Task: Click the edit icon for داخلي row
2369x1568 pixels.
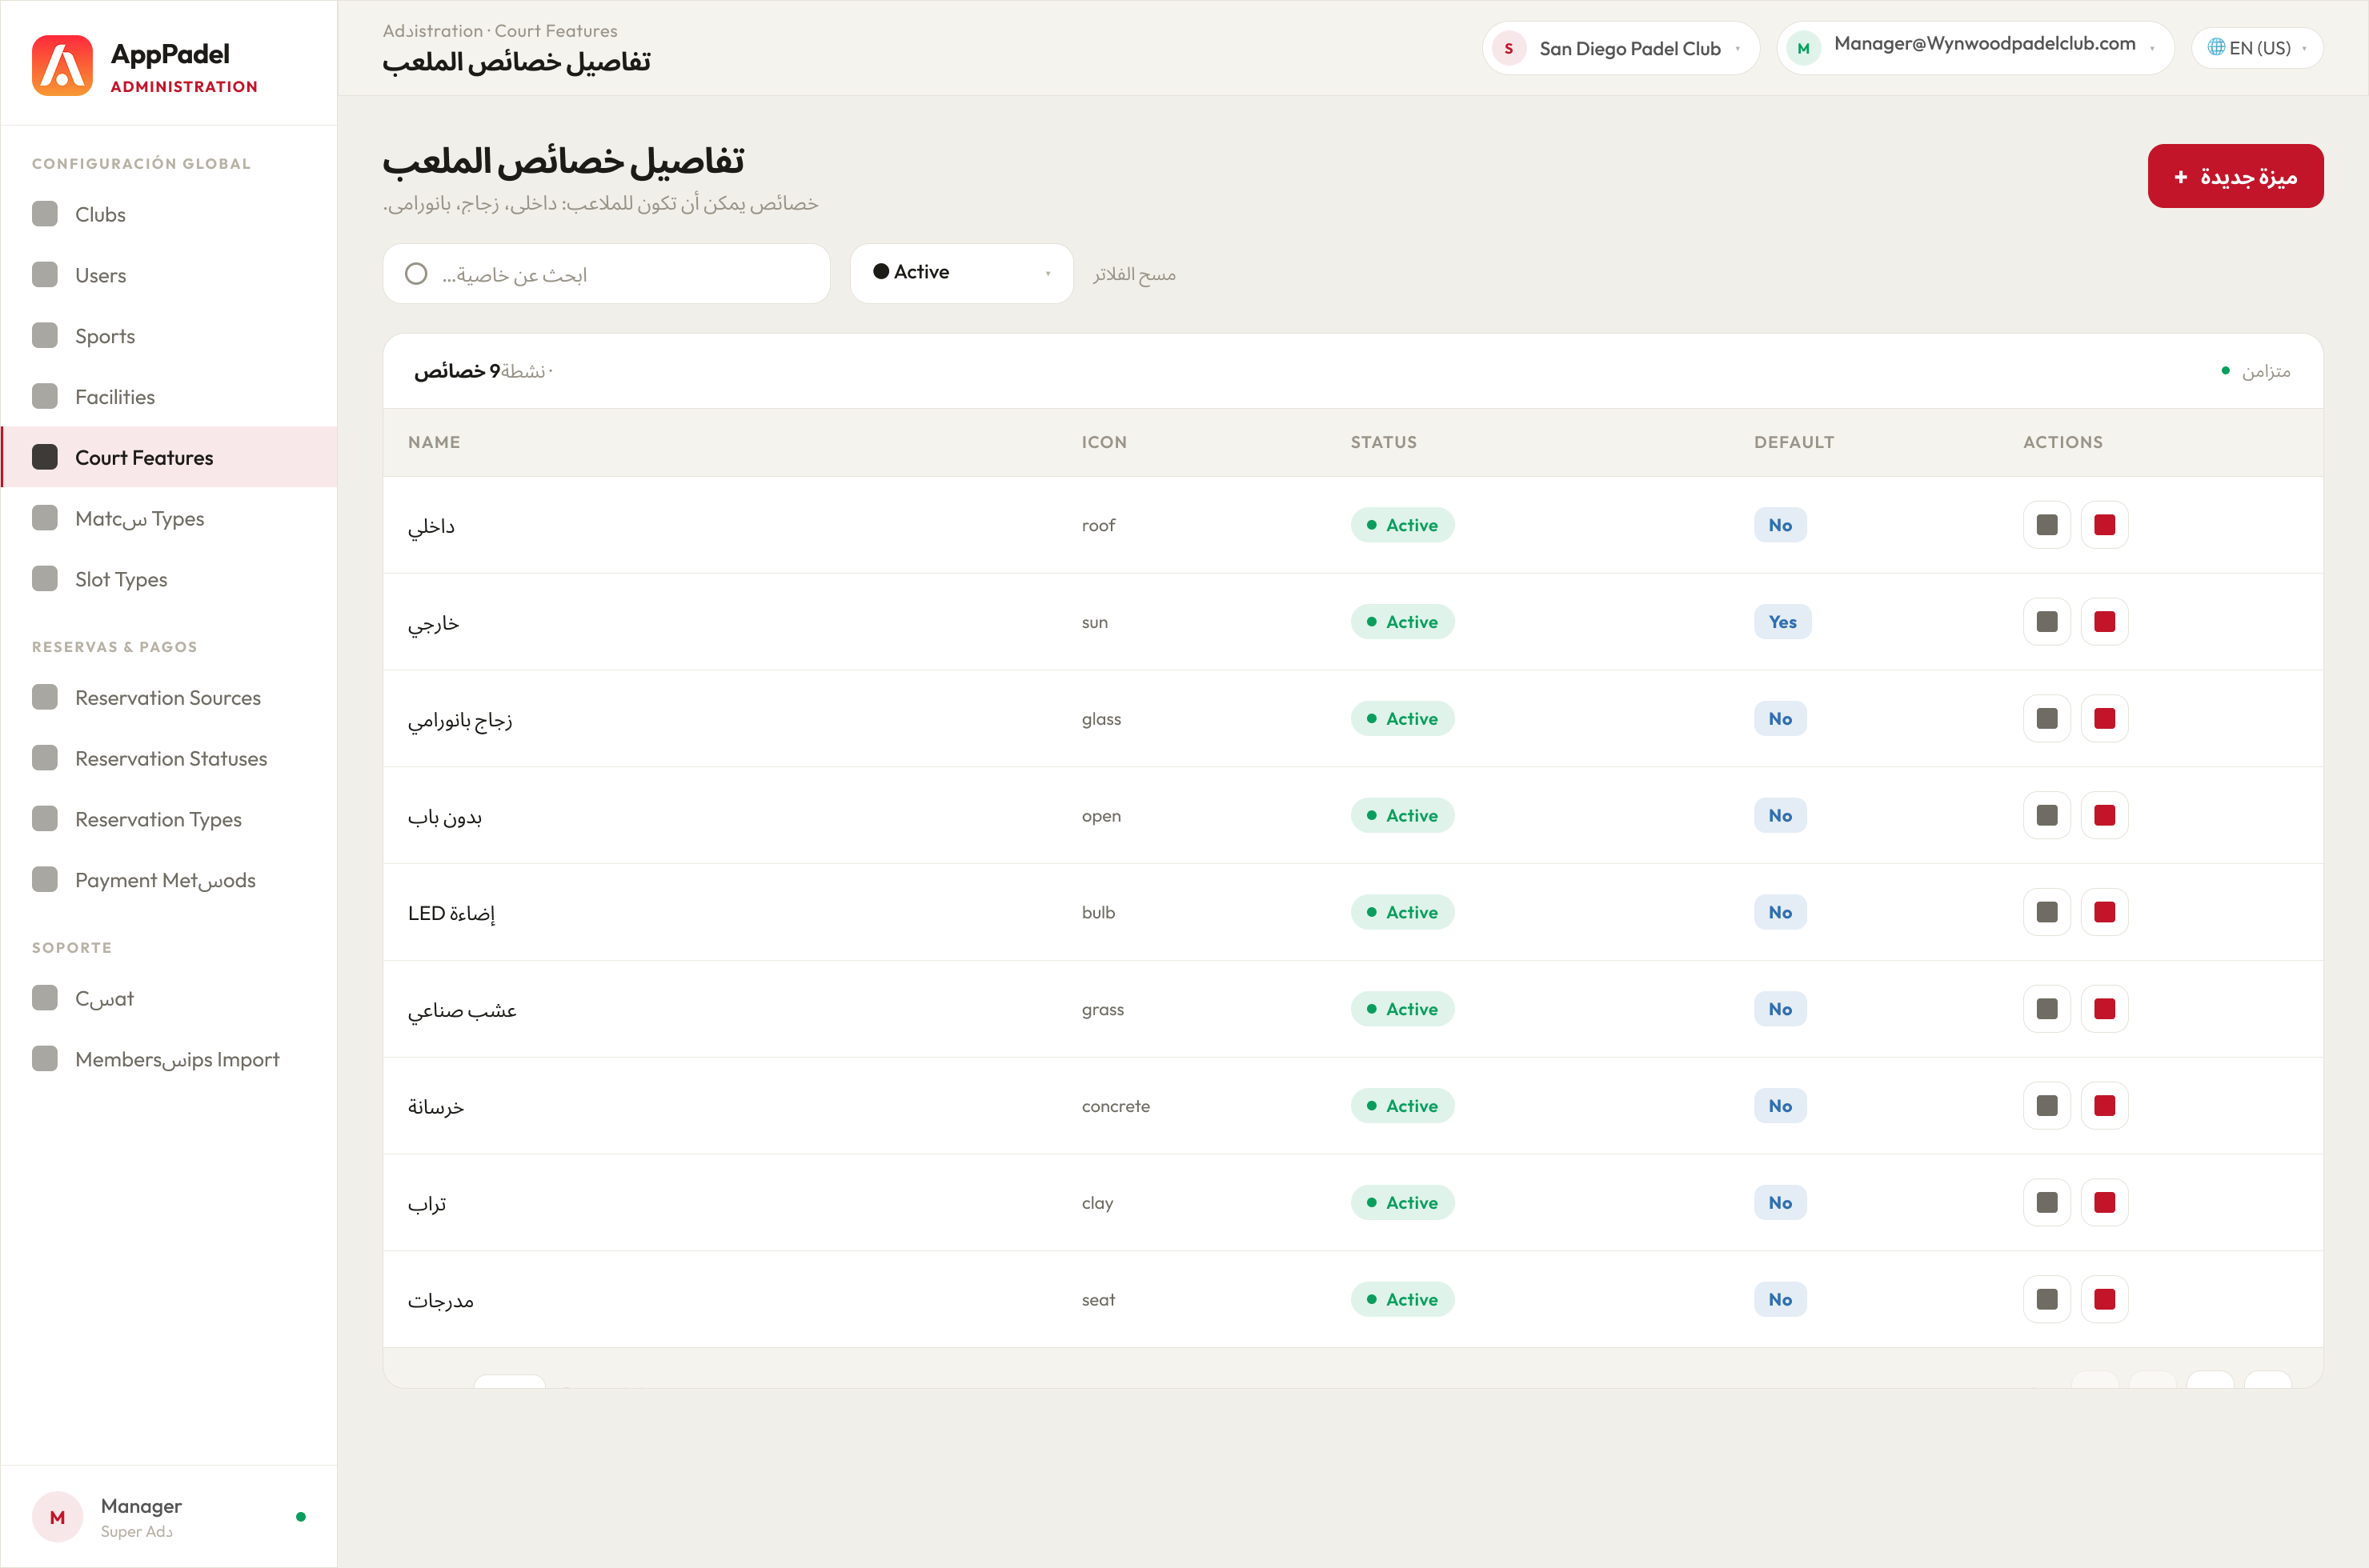Action: [2047, 525]
